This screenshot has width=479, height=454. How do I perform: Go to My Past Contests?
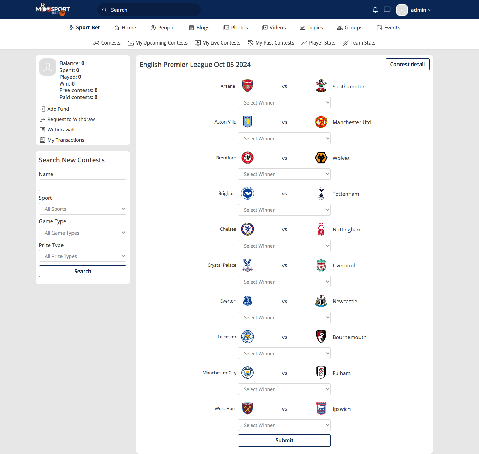coord(271,43)
